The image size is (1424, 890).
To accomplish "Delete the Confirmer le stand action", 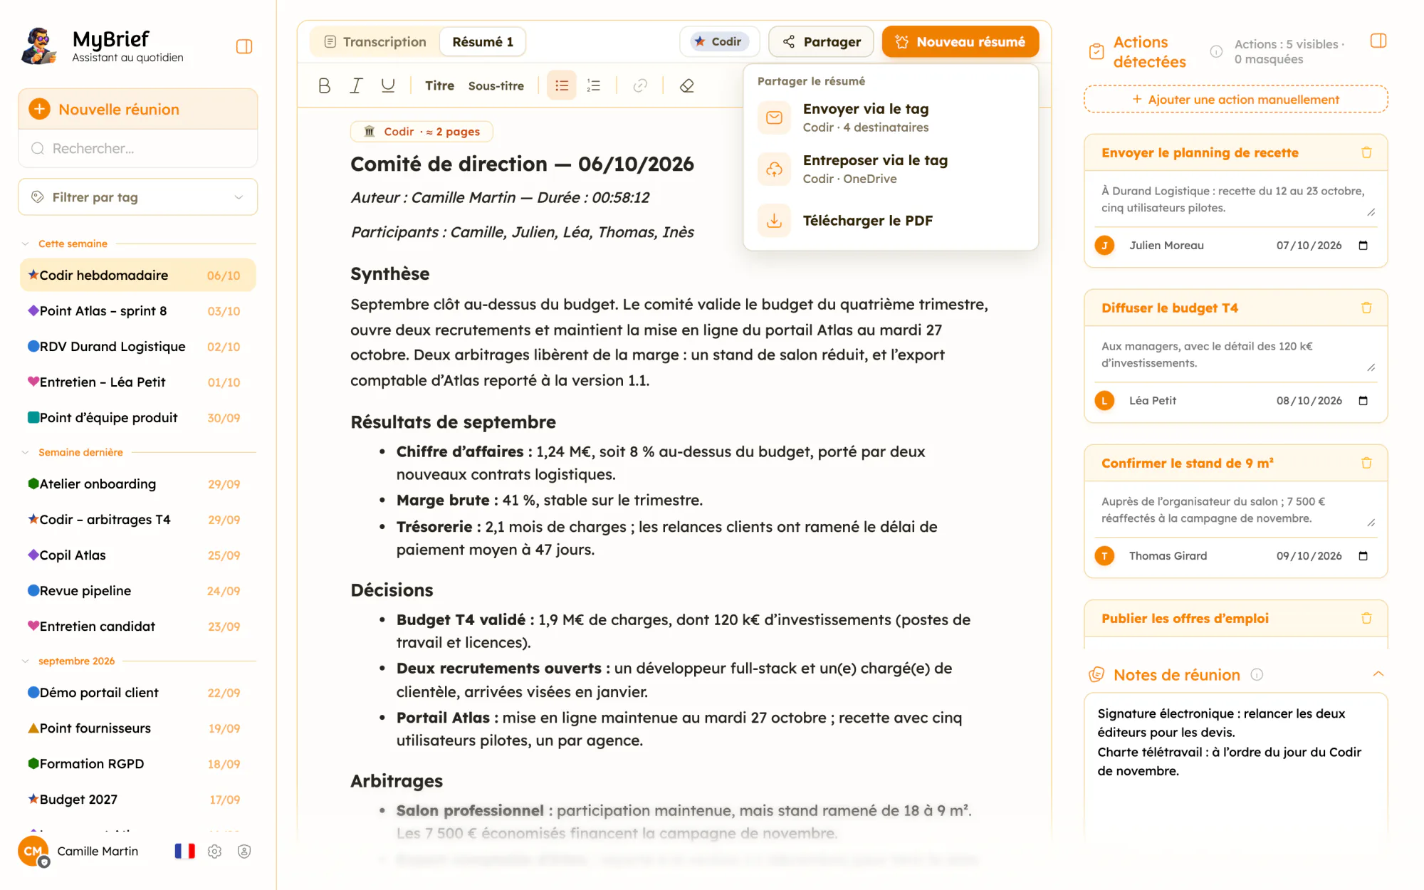I will click(1366, 463).
